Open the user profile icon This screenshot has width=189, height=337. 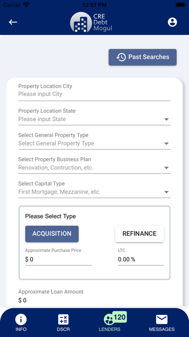[172, 22]
